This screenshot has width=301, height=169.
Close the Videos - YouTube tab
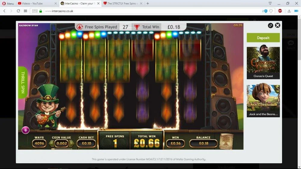[x=55, y=3]
